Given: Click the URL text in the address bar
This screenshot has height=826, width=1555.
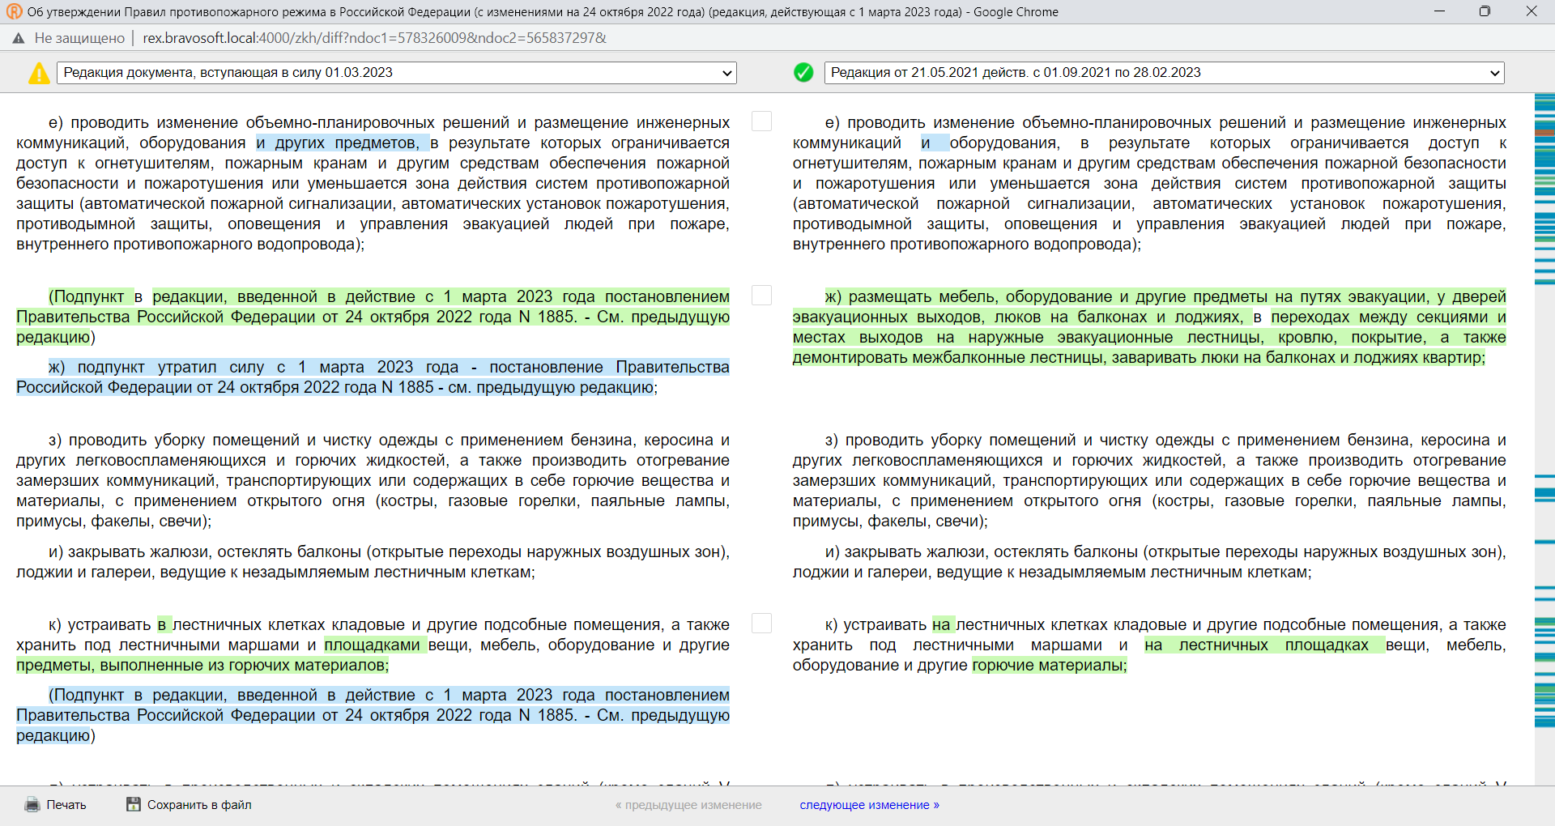Looking at the screenshot, I should pyautogui.click(x=374, y=38).
